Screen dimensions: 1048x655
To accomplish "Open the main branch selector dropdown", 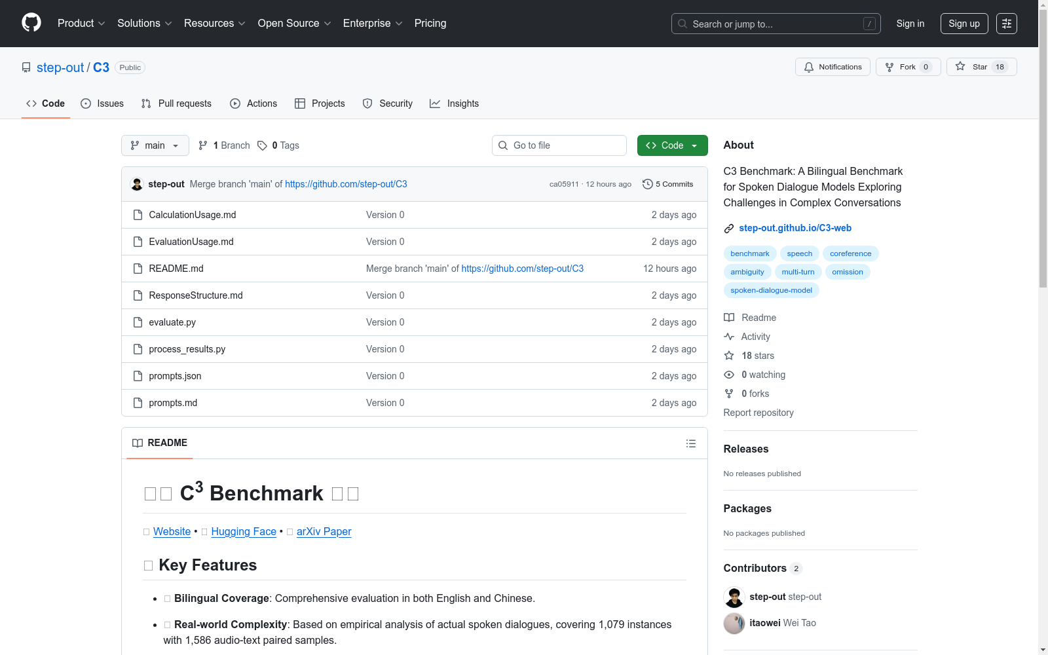I will [155, 145].
